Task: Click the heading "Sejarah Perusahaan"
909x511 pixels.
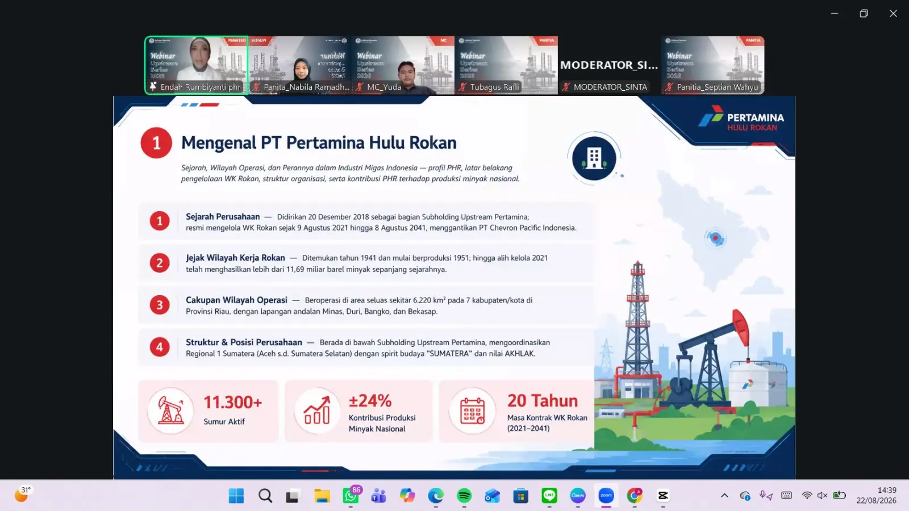Action: [223, 216]
